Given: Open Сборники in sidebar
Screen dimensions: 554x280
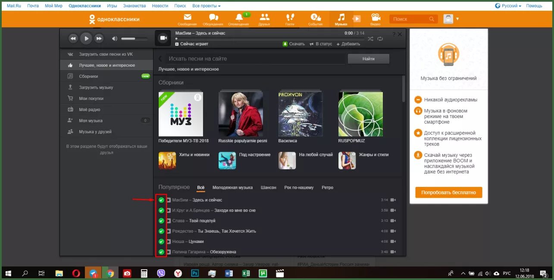Looking at the screenshot, I should point(106,76).
